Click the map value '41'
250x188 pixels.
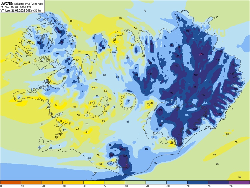89,103
